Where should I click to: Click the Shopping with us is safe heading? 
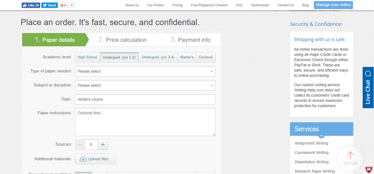point(319,39)
